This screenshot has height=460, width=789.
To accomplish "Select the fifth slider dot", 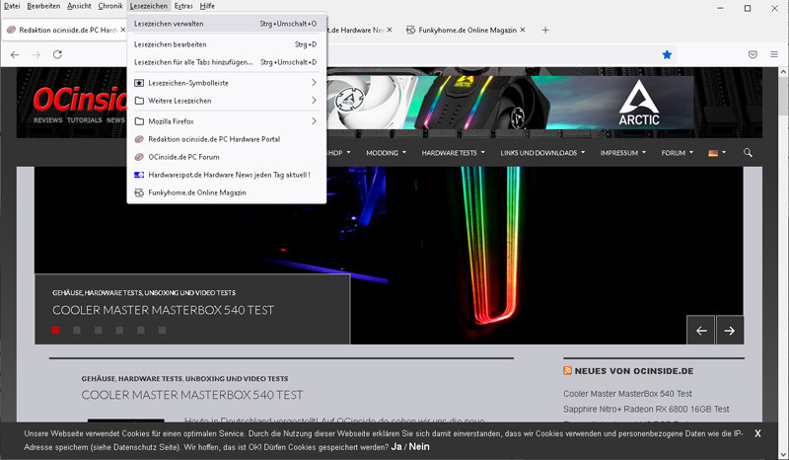I will pyautogui.click(x=141, y=330).
